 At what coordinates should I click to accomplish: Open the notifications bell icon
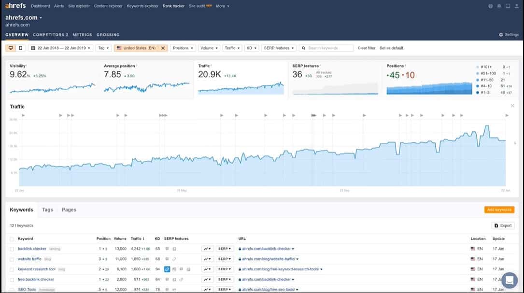pos(499,6)
